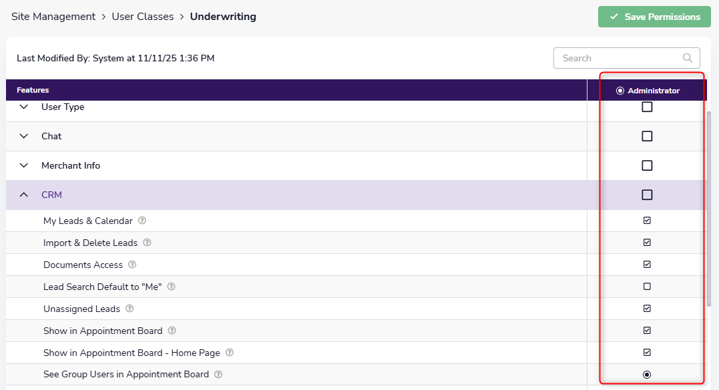Tick the Merchant Info Administrator checkbox
The height and width of the screenshot is (390, 719).
tap(647, 165)
